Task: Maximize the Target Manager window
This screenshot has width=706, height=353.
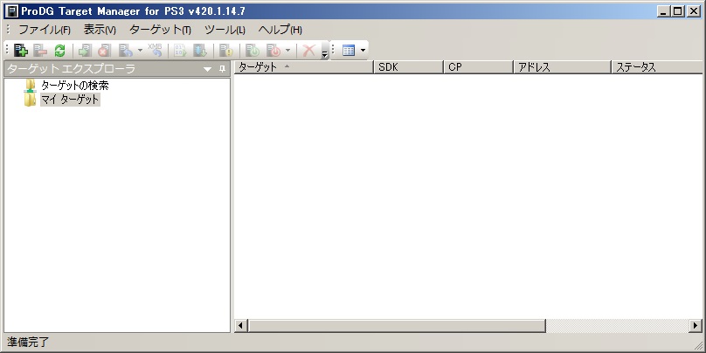Action: pos(677,11)
